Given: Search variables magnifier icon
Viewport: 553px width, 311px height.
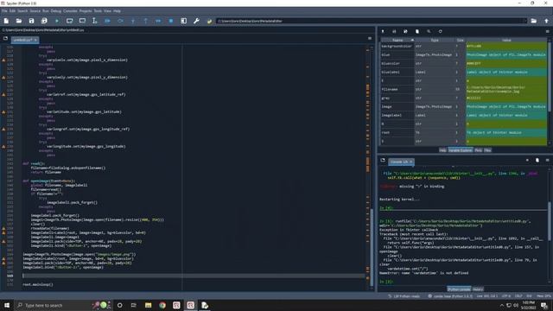Looking at the screenshot, I should 429,31.
